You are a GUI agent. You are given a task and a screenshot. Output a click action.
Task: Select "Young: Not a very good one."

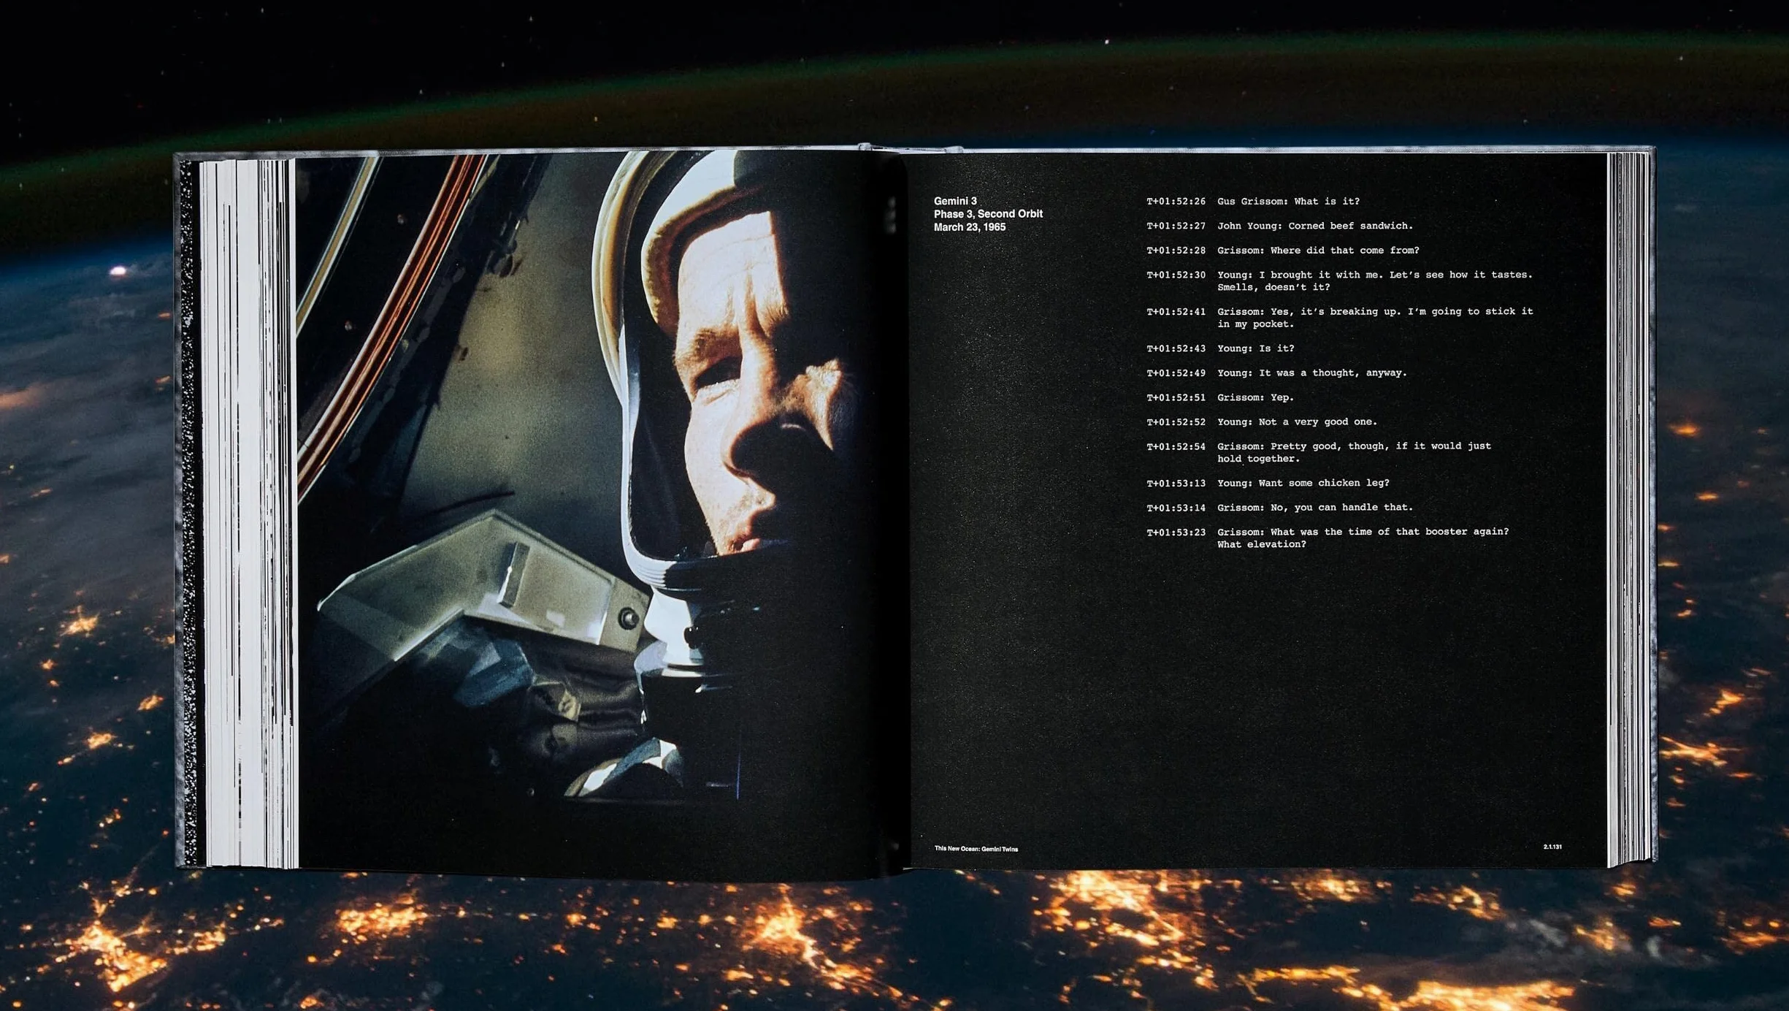point(1297,422)
